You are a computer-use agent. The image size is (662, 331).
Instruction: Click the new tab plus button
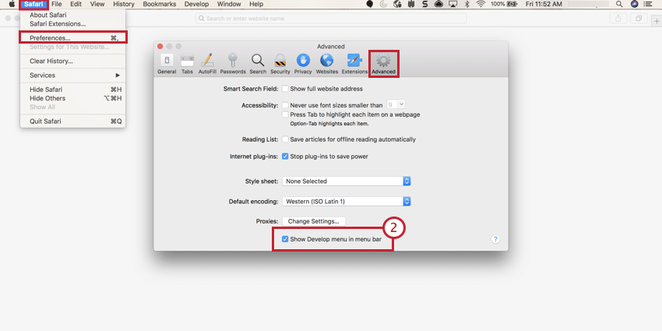point(657,23)
